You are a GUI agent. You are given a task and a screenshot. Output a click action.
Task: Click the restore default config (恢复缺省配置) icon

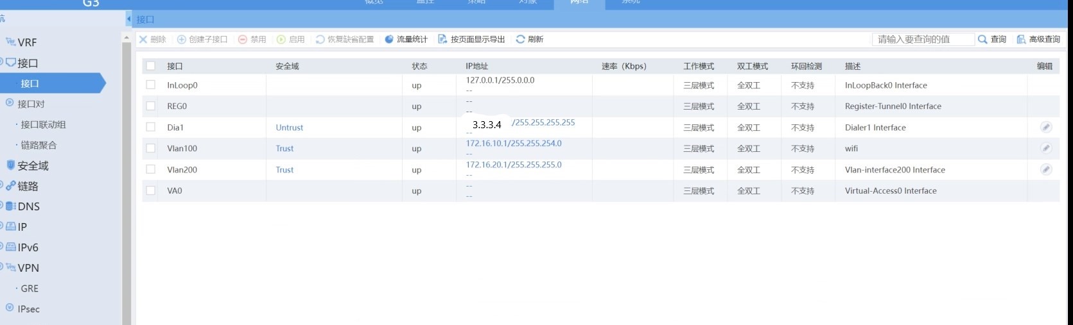point(320,39)
